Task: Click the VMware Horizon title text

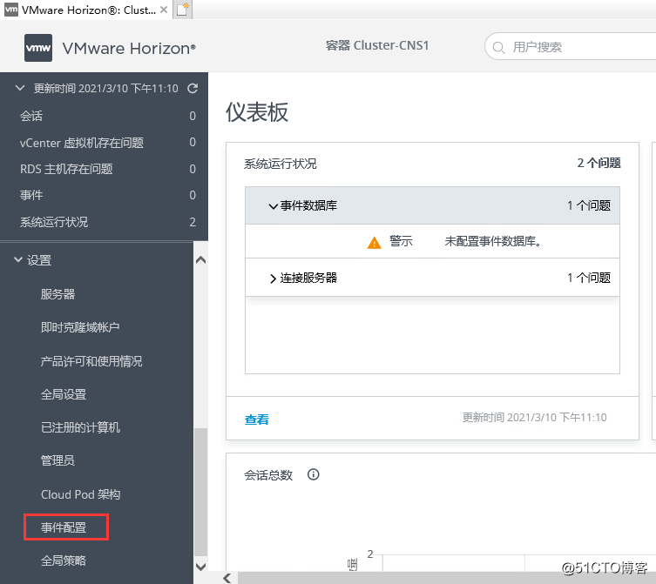Action: [x=129, y=48]
